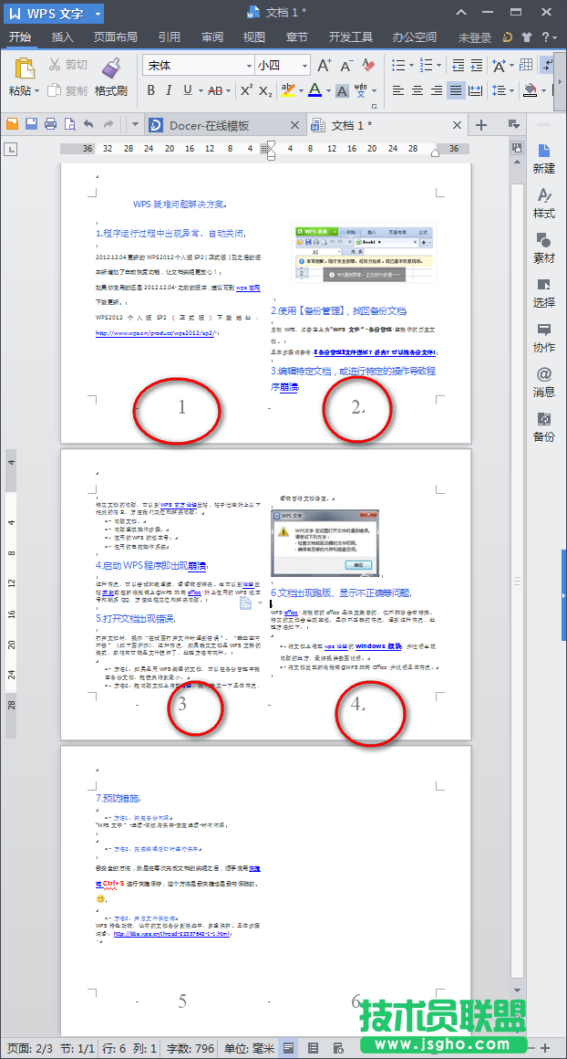The image size is (567, 1059).
Task: Click the Paste clipboard icon
Action: coord(24,68)
